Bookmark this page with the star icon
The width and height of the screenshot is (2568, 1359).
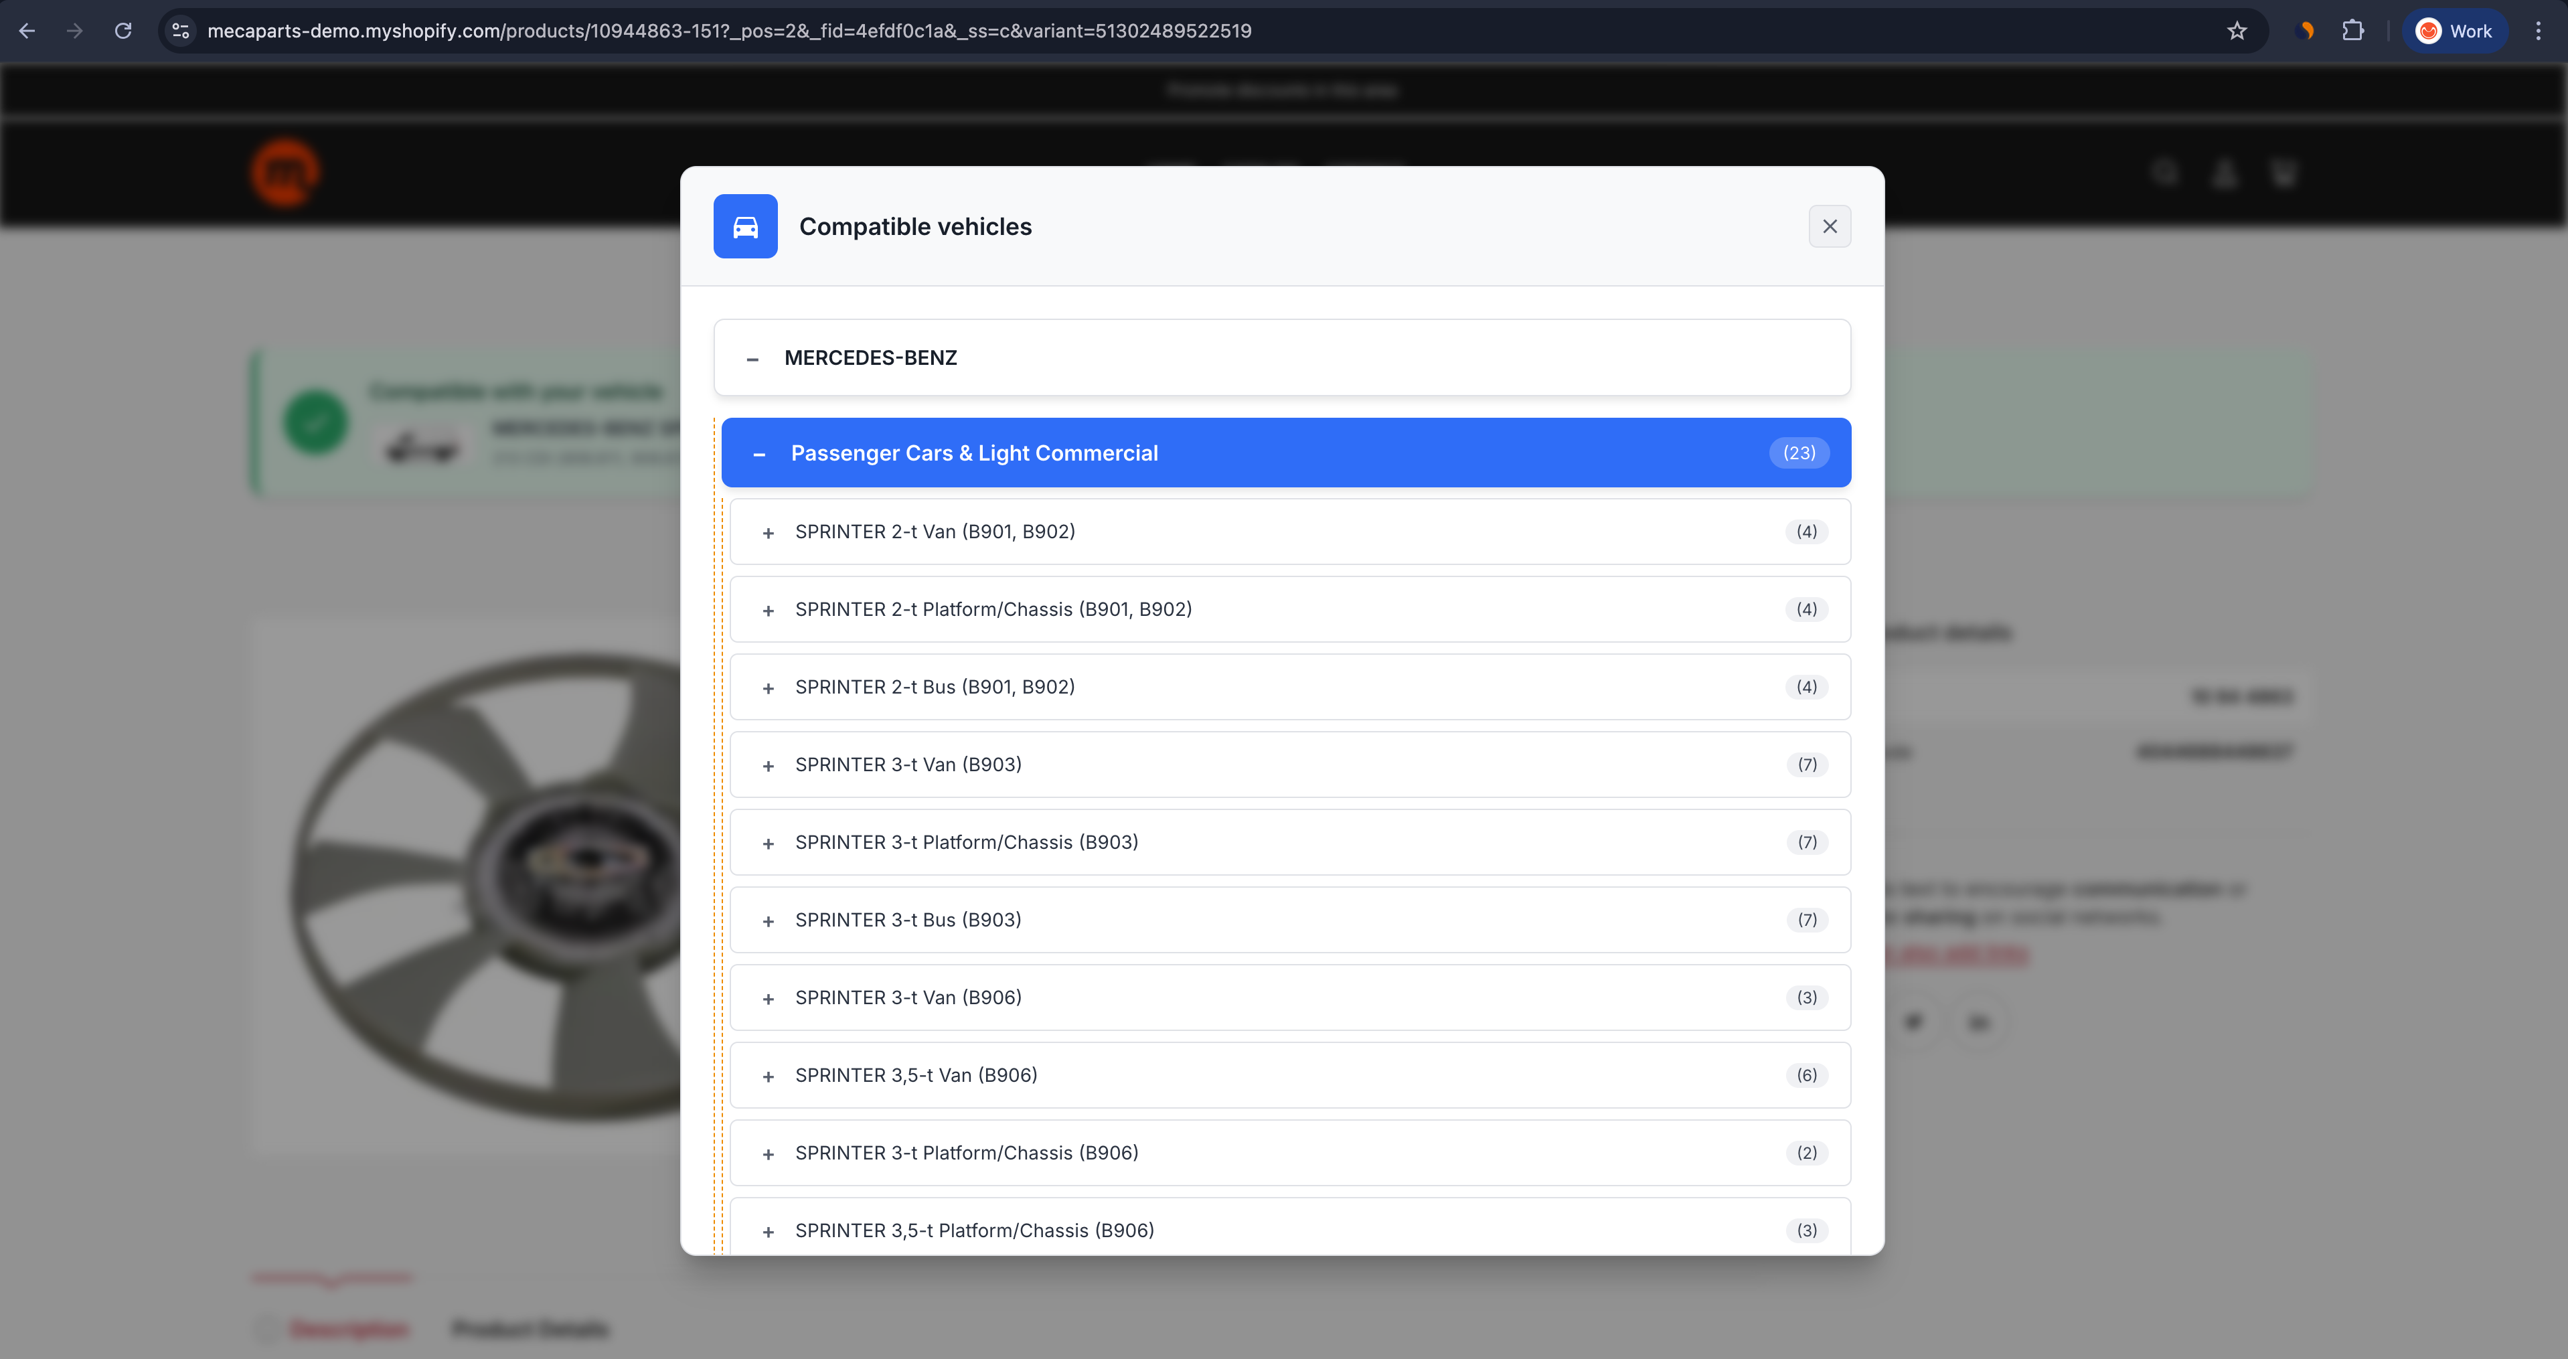tap(2237, 31)
